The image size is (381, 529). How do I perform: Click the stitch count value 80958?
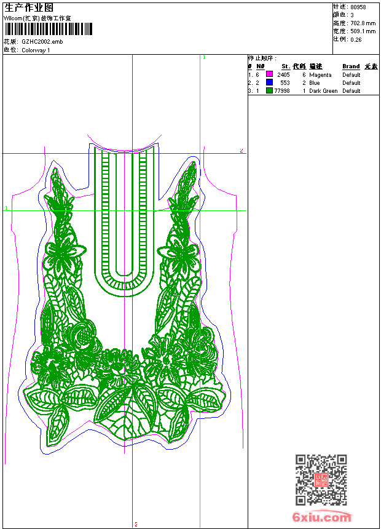(358, 7)
